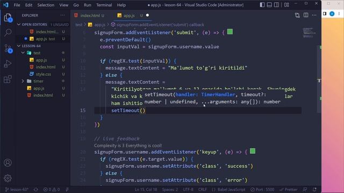Collapse the LESSON-64 folder section

point(43,46)
